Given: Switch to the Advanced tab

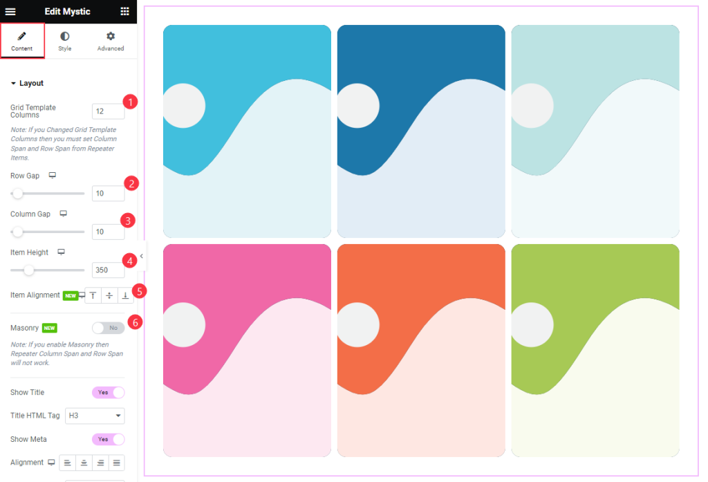Looking at the screenshot, I should click(111, 41).
